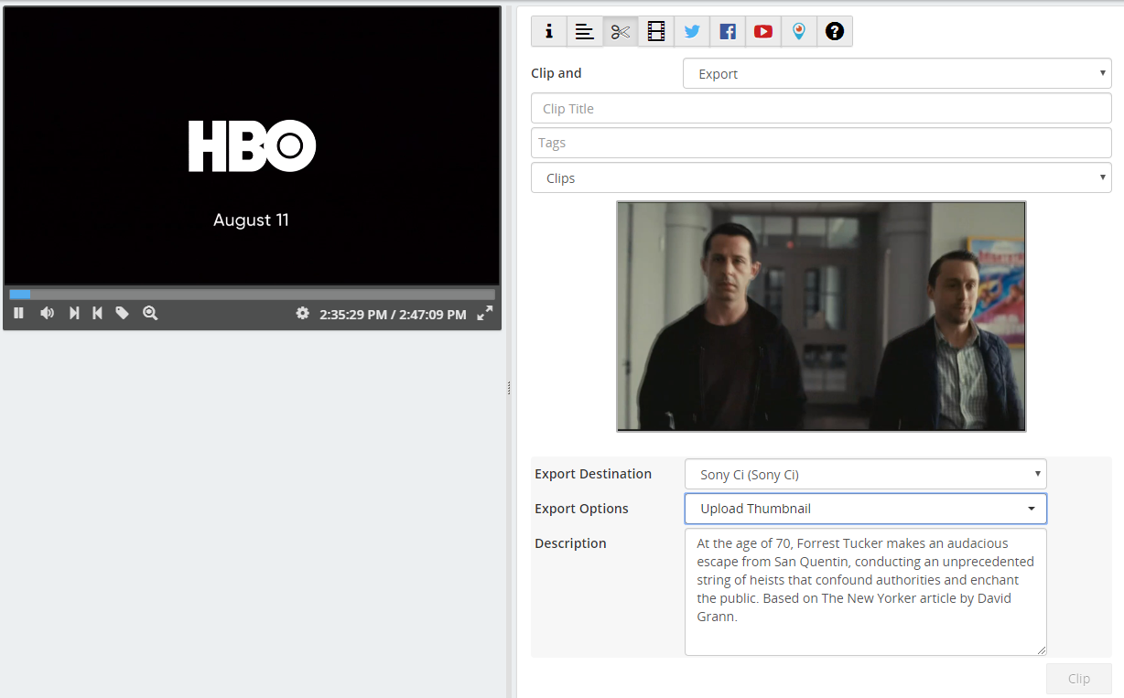The height and width of the screenshot is (698, 1124).
Task: Click into the Description text area
Action: [x=866, y=592]
